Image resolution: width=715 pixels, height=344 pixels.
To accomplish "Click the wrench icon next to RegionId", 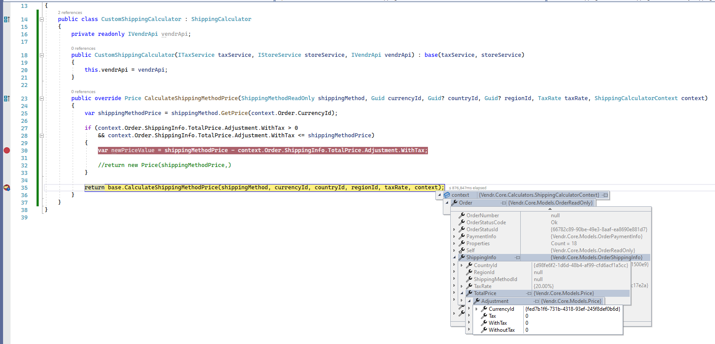I will coord(469,272).
